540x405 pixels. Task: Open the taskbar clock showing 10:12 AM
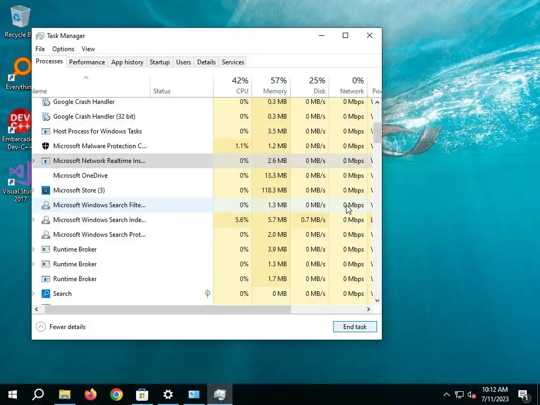click(495, 394)
